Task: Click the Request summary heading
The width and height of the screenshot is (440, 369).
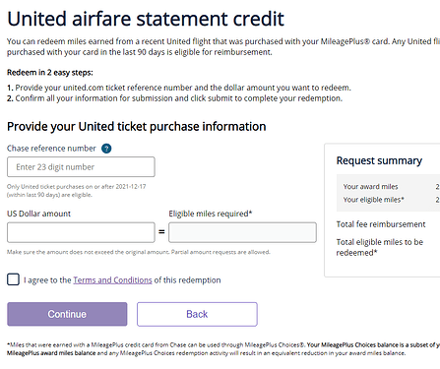Action: click(379, 160)
